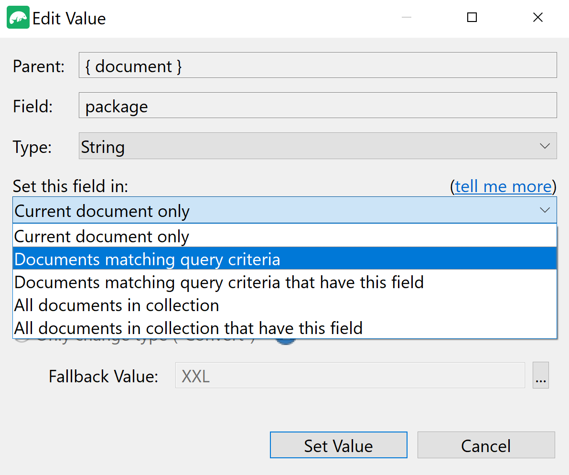Viewport: 569px width, 475px height.
Task: Click the Set Value button
Action: click(339, 445)
